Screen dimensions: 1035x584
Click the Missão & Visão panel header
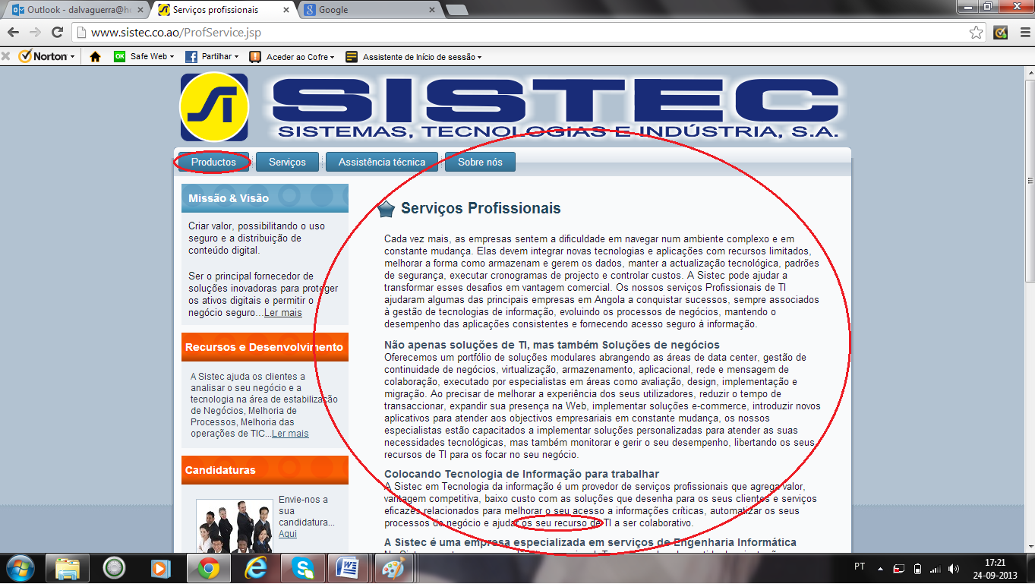pyautogui.click(x=265, y=197)
